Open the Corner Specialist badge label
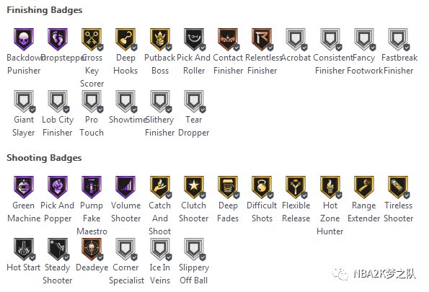 point(126,274)
